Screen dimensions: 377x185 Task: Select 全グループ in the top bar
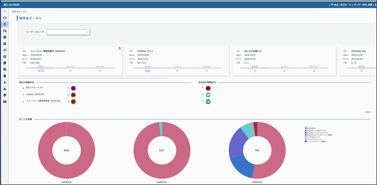click(x=346, y=5)
